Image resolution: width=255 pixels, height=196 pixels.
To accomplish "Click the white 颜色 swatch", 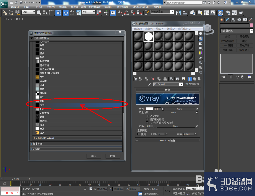I will tap(149, 109).
